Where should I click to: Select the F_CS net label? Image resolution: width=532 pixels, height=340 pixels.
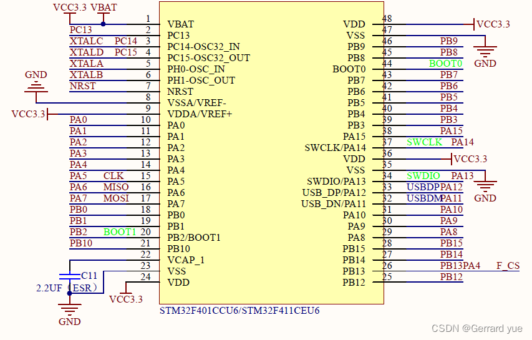508,266
